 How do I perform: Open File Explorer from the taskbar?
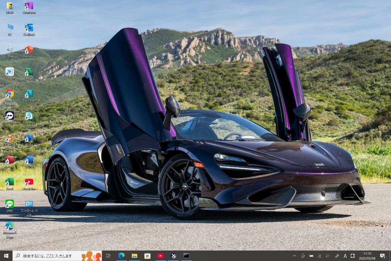point(134,256)
